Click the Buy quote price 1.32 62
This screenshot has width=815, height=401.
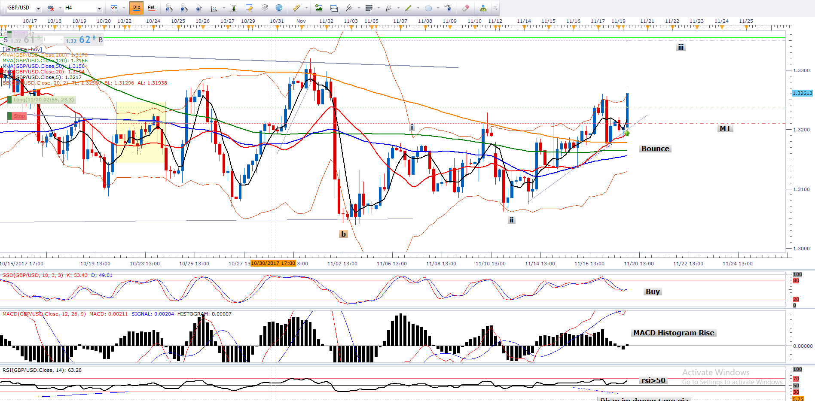(x=81, y=40)
